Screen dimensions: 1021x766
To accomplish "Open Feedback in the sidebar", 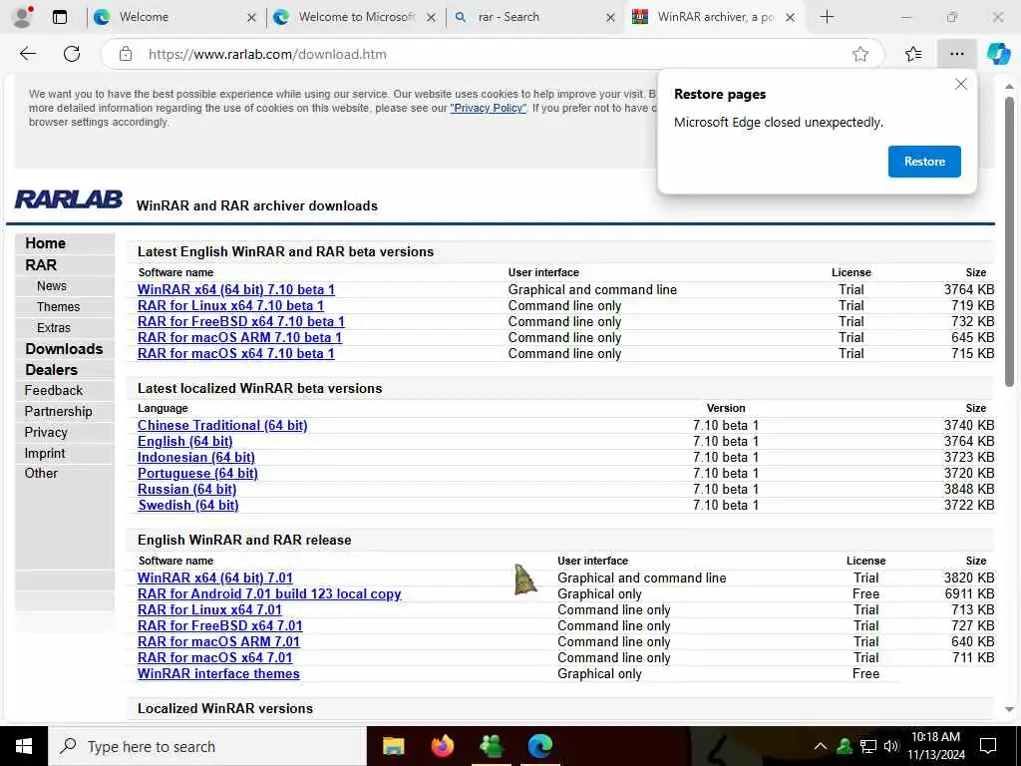I will tap(54, 390).
